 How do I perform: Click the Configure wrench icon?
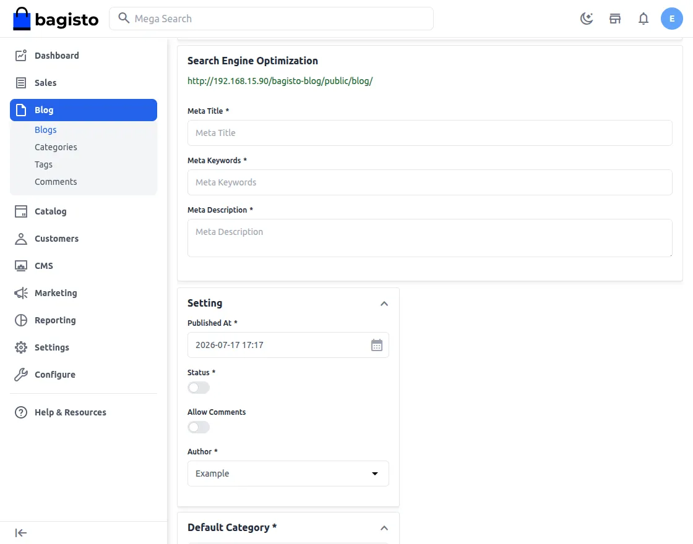pyautogui.click(x=21, y=375)
